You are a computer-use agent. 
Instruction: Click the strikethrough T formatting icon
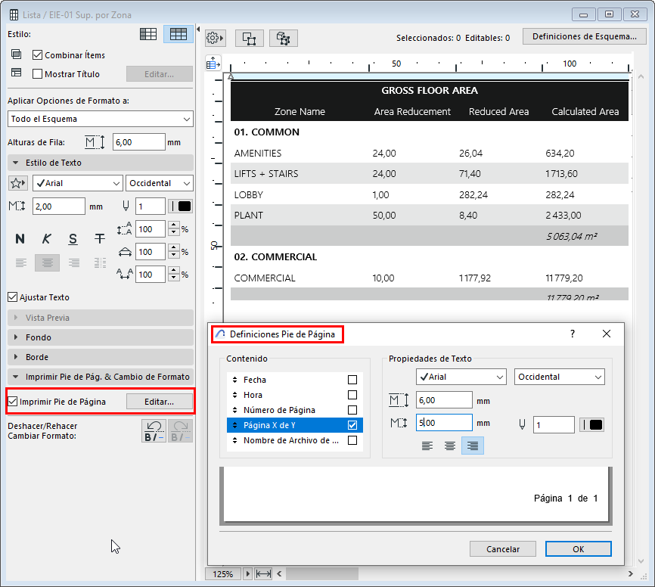coord(100,239)
